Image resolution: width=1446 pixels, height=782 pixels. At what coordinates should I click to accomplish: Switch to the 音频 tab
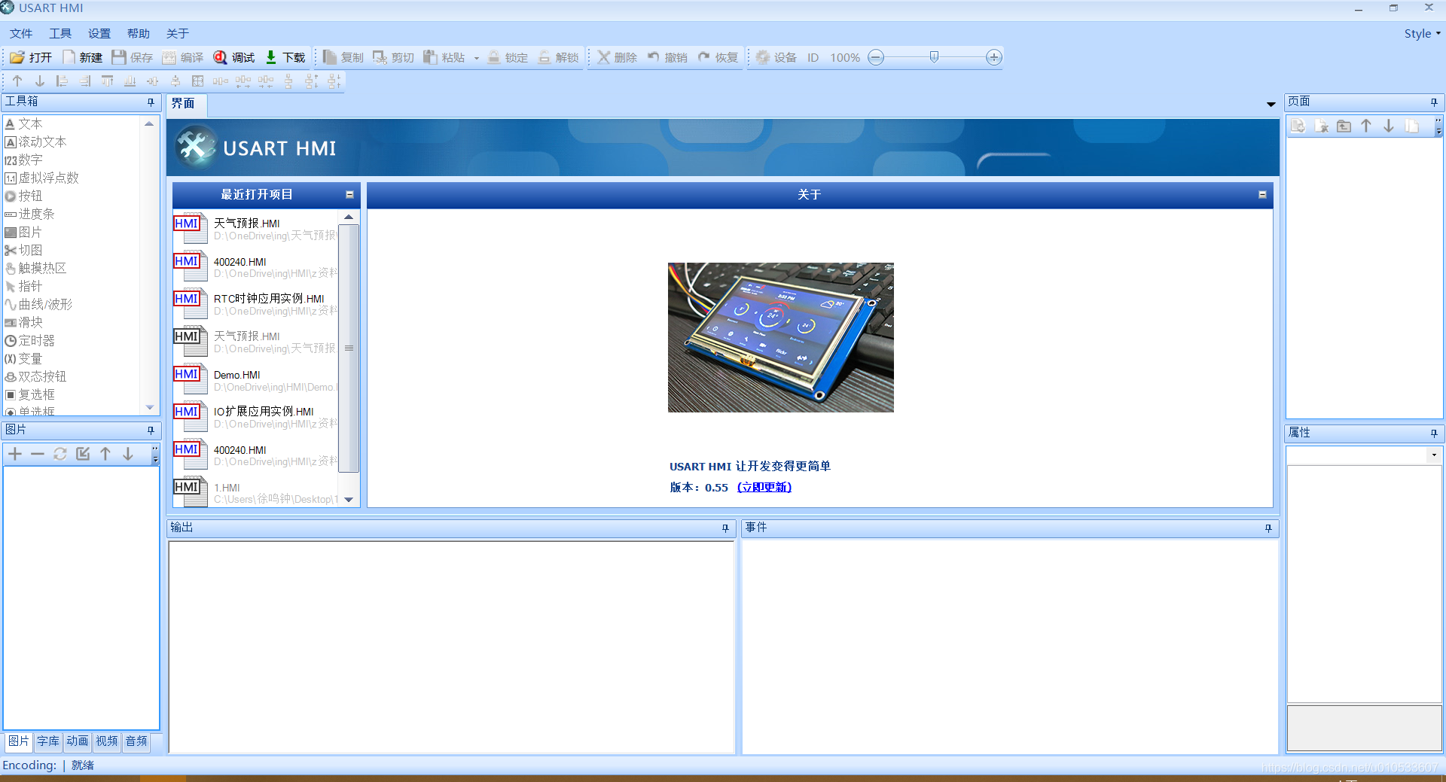pyautogui.click(x=136, y=741)
